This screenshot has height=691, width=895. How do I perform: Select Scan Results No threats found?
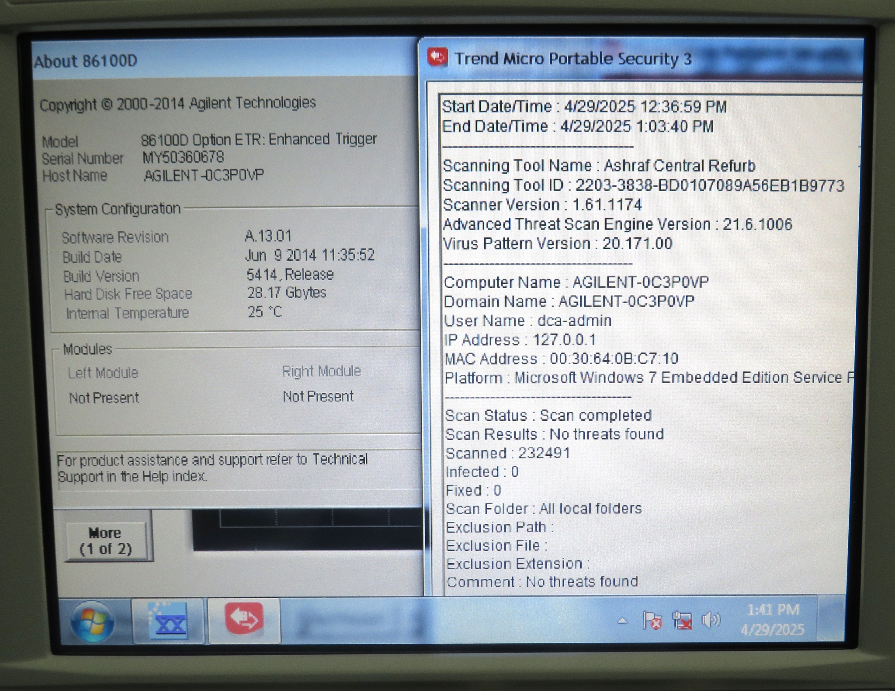click(x=555, y=434)
